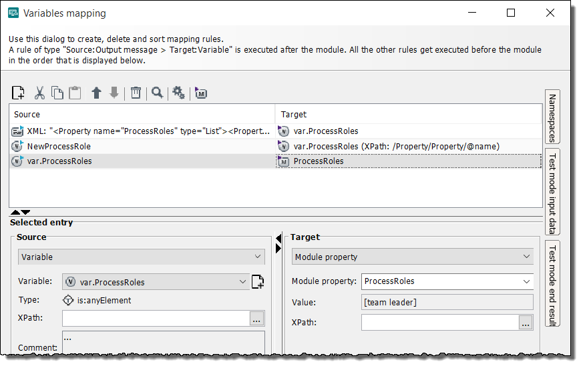This screenshot has width=581, height=368.
Task: Click the Source XPath browse button
Action: tap(257, 319)
